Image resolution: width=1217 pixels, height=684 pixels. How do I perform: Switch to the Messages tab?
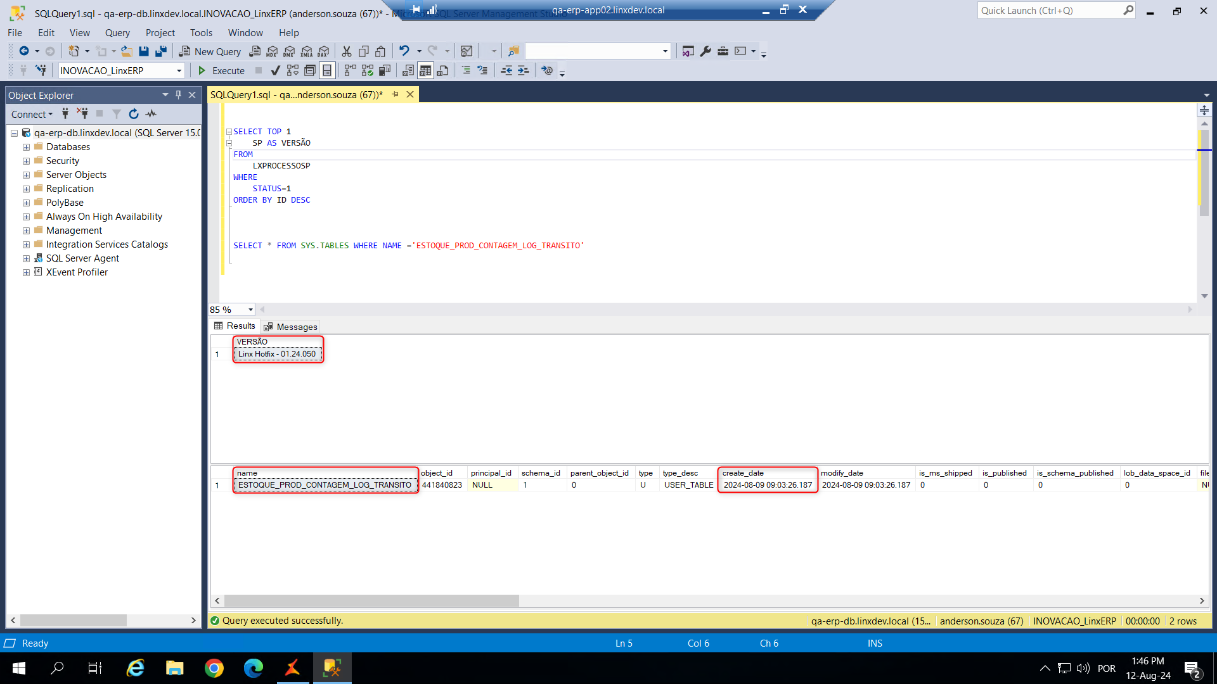291,327
